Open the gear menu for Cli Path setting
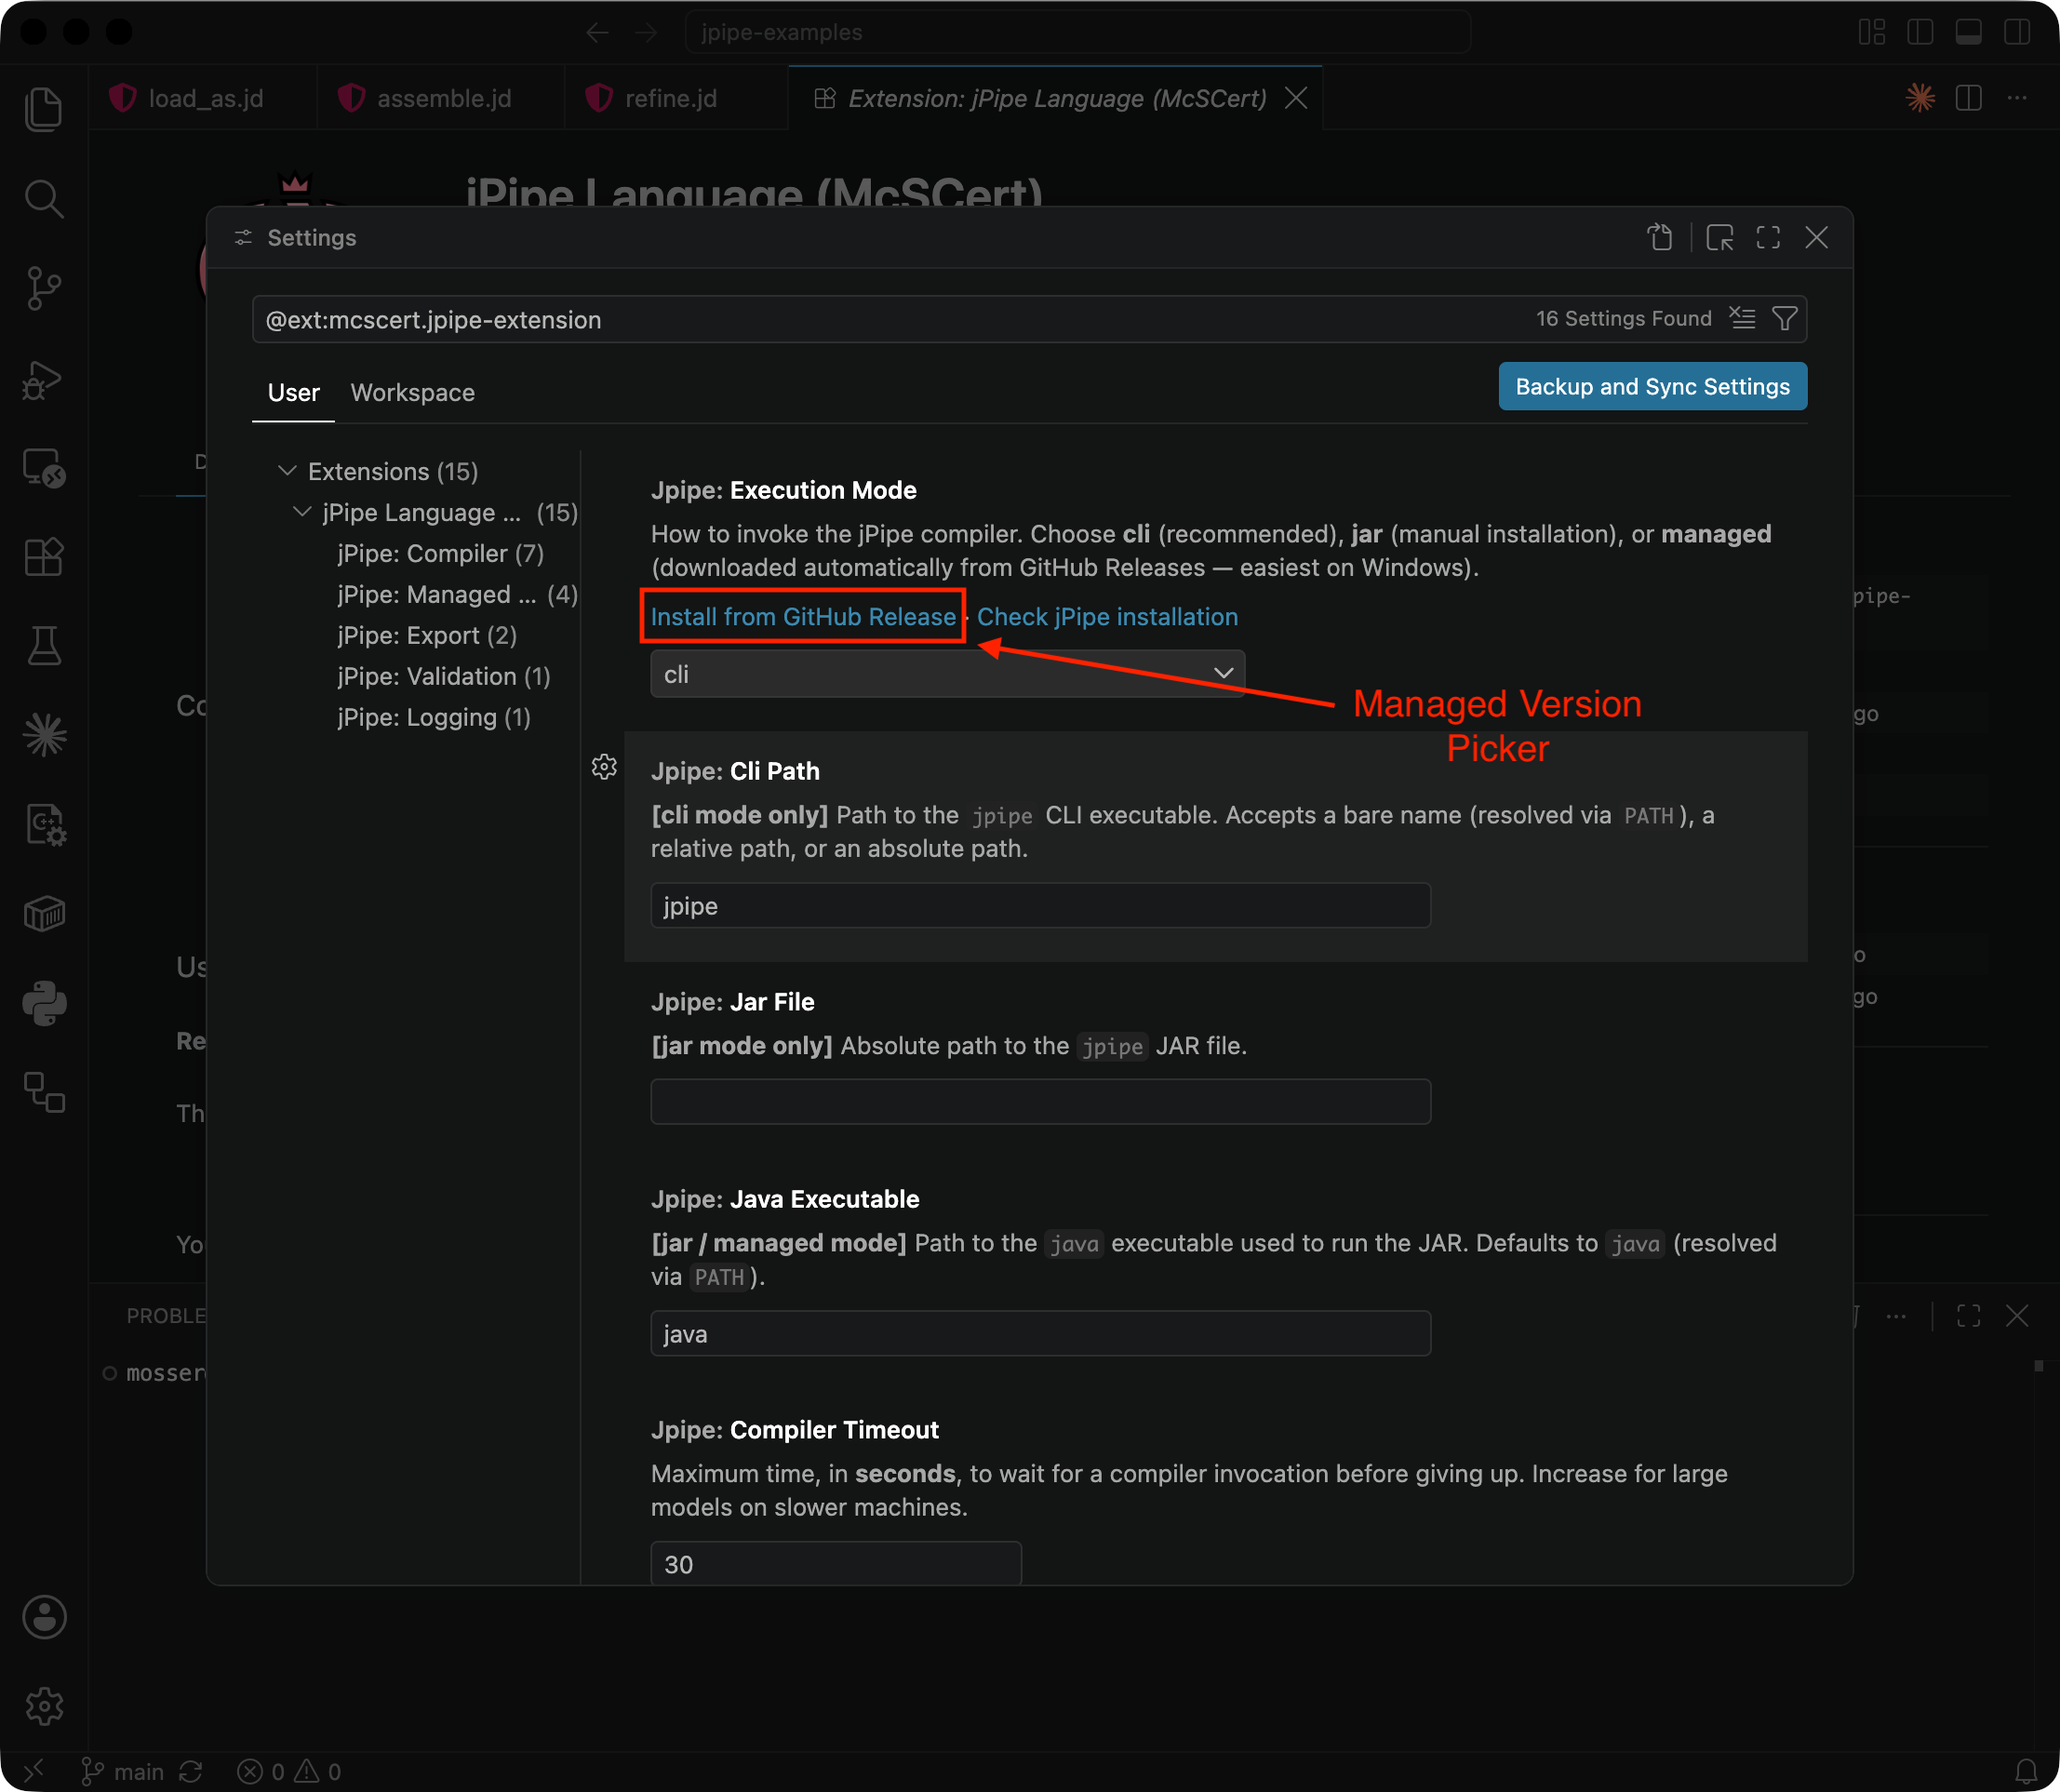Screen dimensions: 2060x1792 tap(604, 767)
